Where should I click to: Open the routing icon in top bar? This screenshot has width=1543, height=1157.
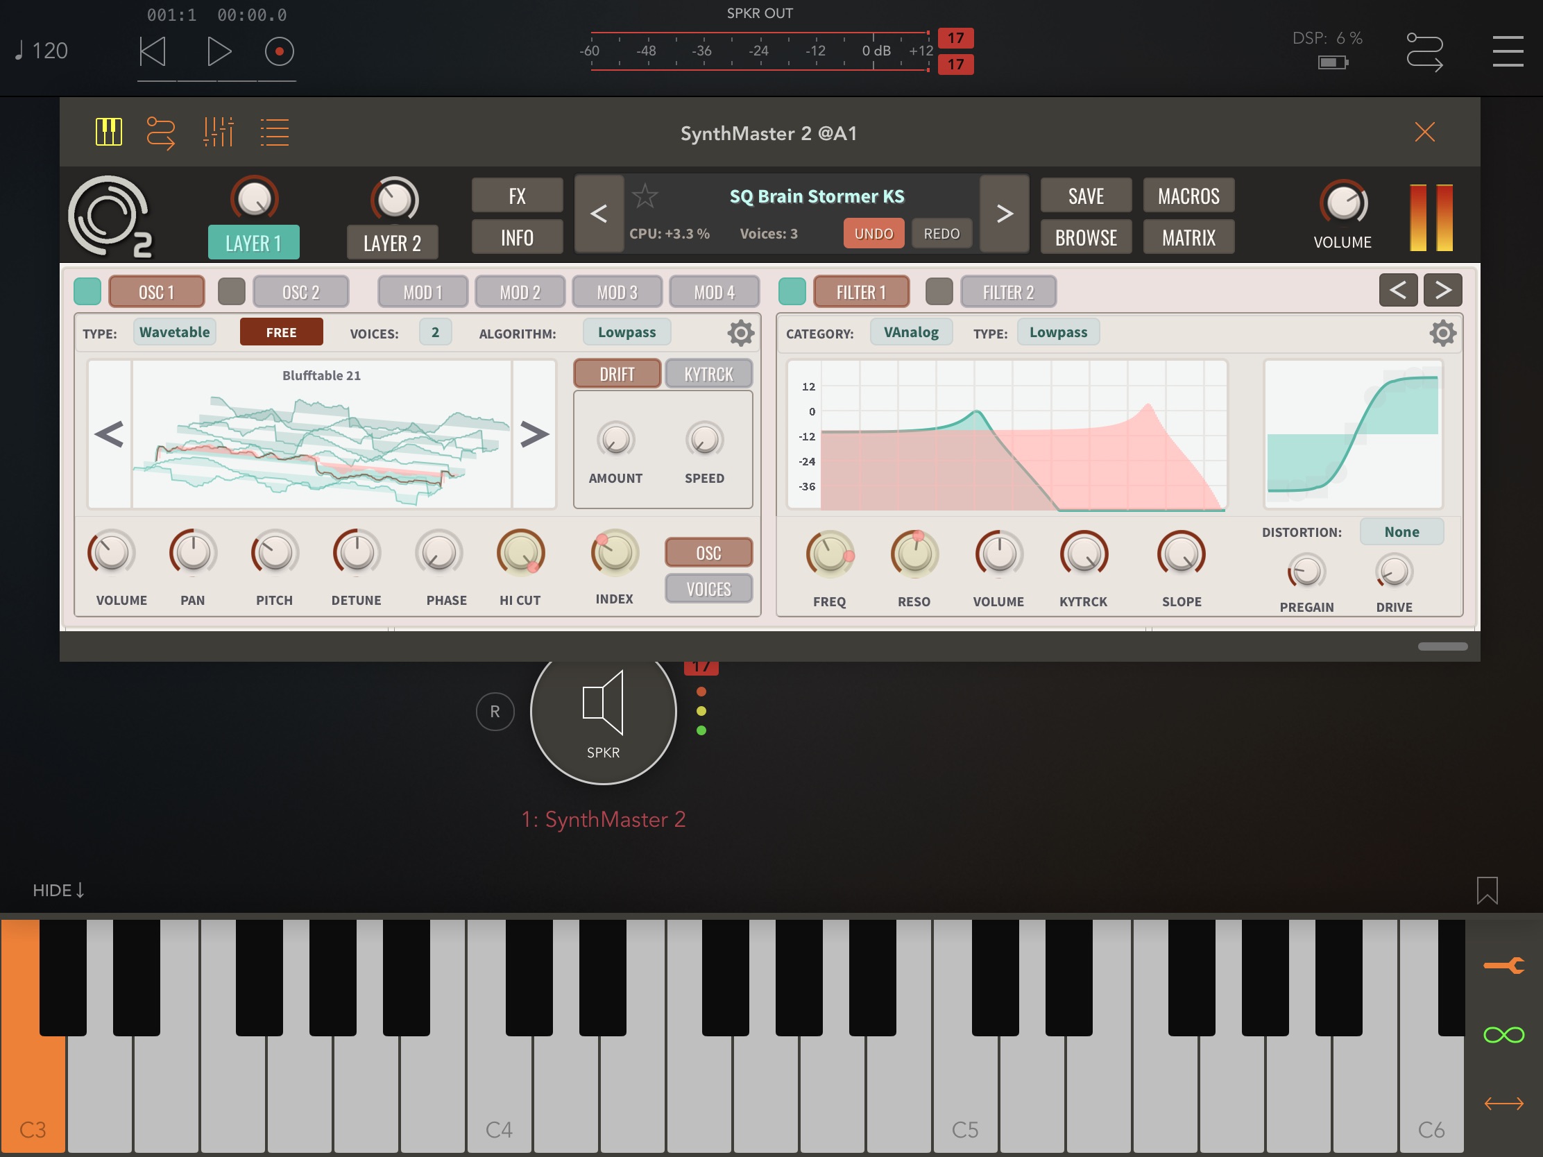(x=1424, y=51)
